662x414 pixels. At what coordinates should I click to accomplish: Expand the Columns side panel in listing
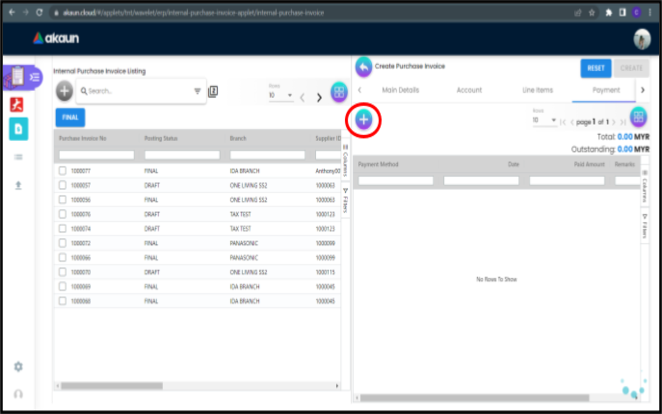(345, 161)
